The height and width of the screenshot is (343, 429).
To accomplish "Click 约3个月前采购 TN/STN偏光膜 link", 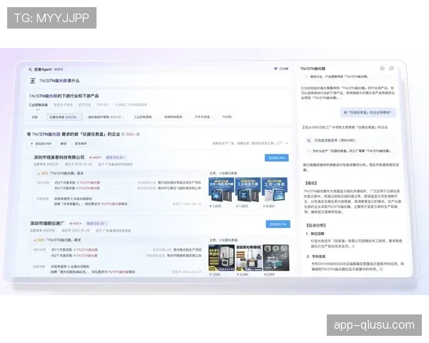I will pyautogui.click(x=77, y=182).
